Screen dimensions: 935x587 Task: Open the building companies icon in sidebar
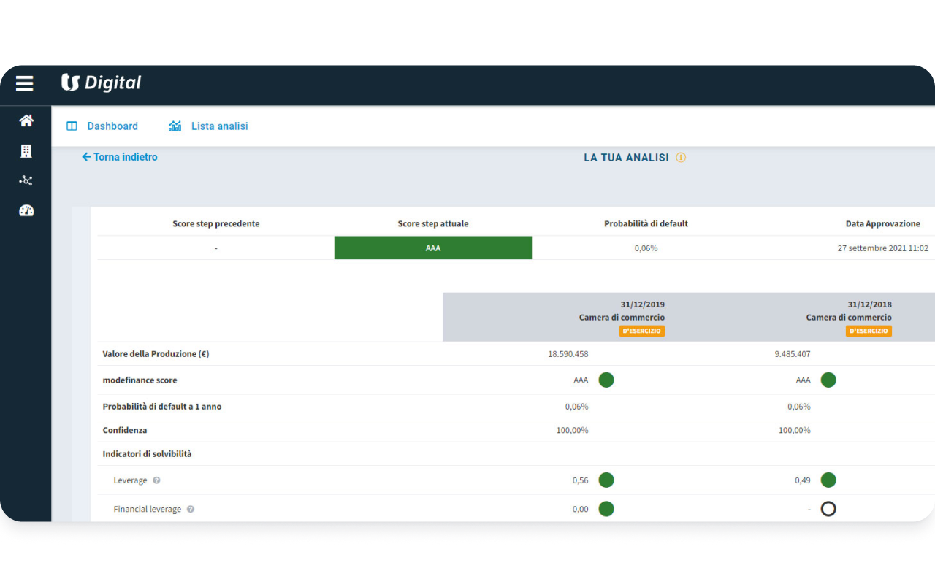(x=26, y=151)
